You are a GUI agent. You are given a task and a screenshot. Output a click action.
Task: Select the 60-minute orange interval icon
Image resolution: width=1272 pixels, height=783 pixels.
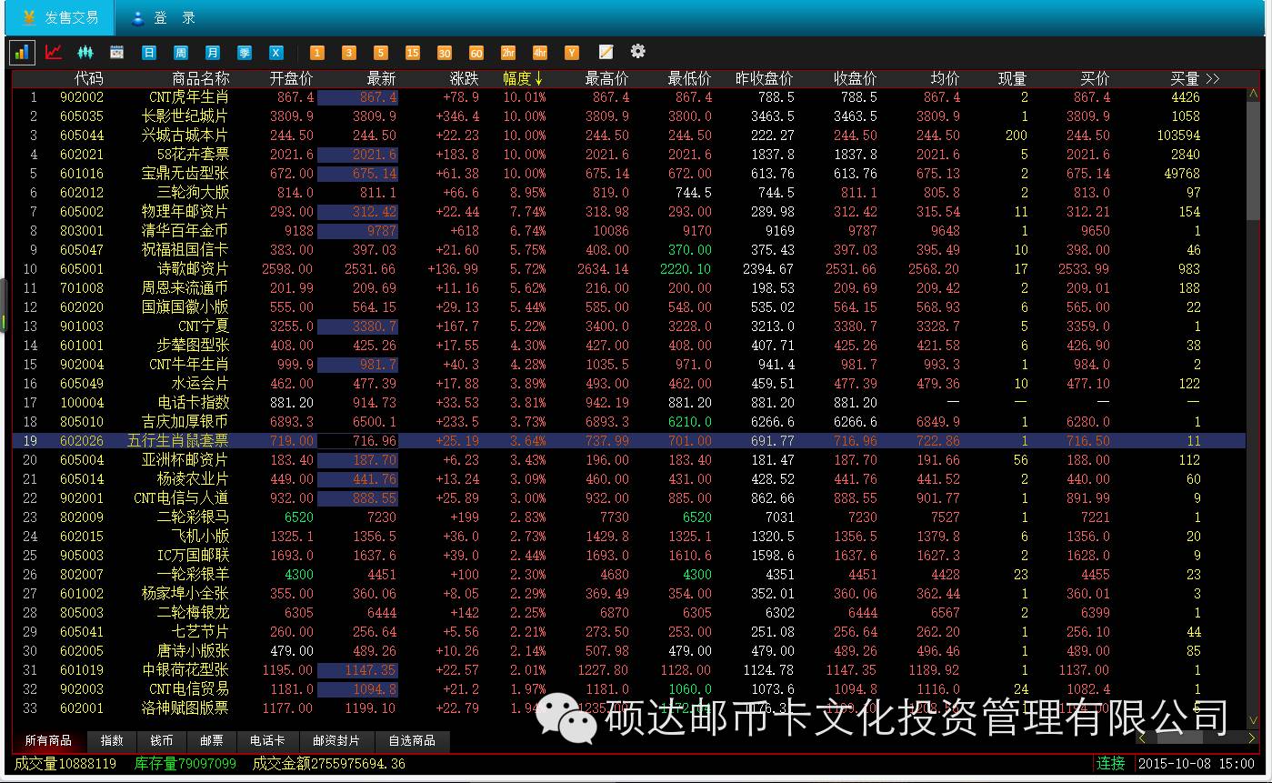click(476, 53)
